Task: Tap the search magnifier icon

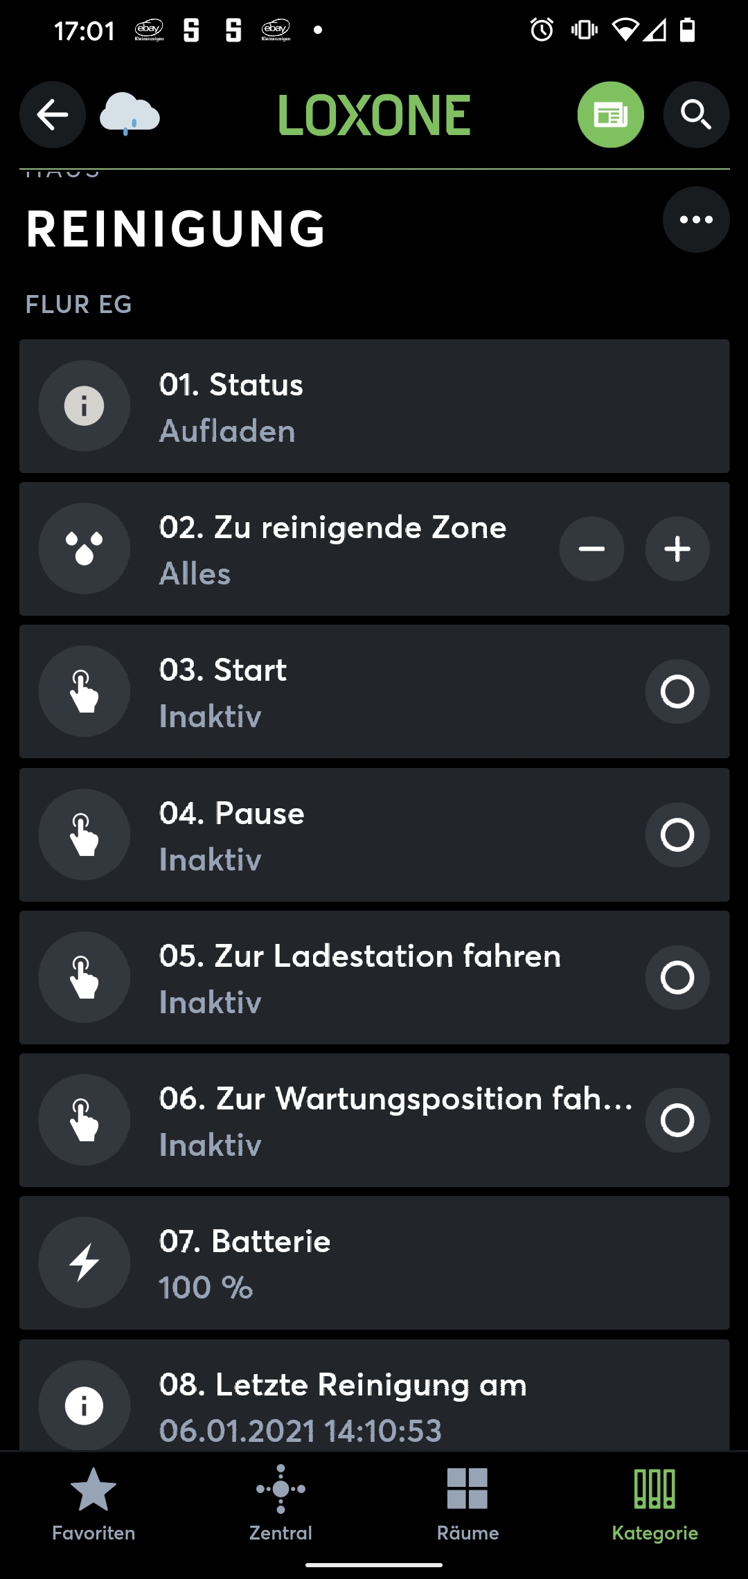Action: click(x=695, y=115)
